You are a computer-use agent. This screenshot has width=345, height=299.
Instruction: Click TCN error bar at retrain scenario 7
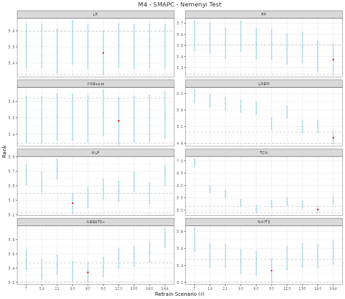(x=195, y=162)
